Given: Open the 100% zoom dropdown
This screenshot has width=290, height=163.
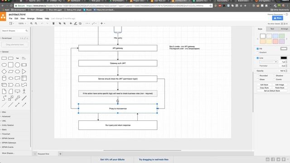Looking at the screenshot, I should pyautogui.click(x=22, y=24).
